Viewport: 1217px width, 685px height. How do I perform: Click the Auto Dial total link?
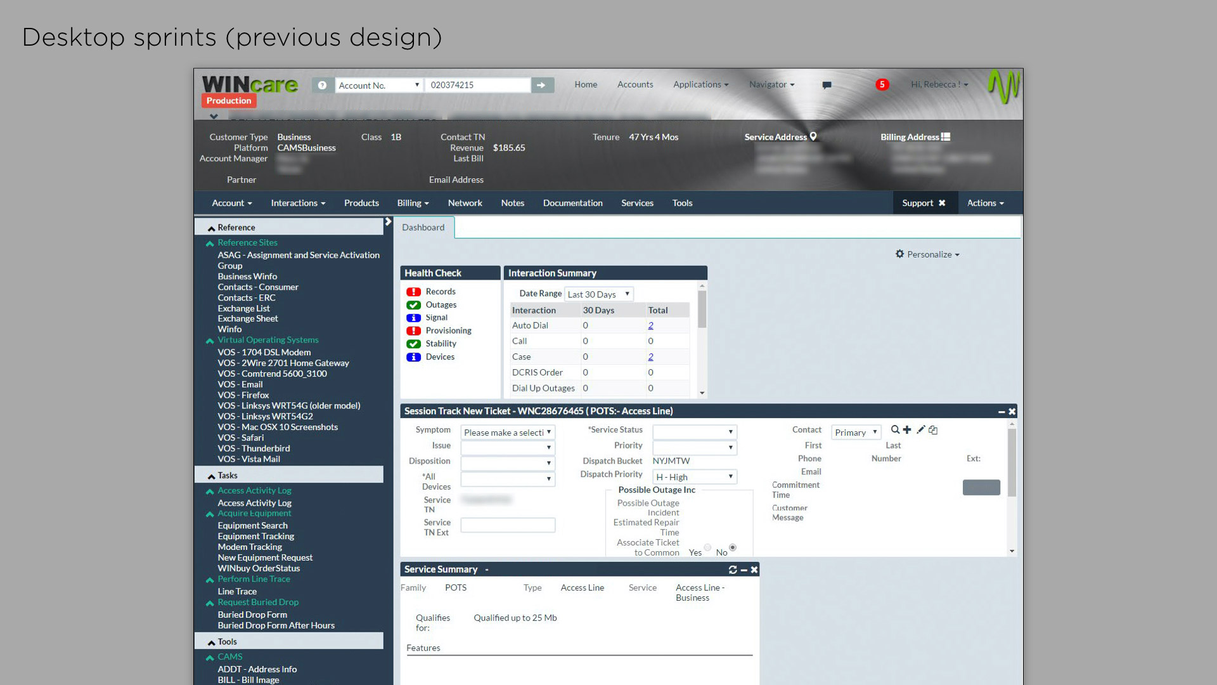click(650, 325)
